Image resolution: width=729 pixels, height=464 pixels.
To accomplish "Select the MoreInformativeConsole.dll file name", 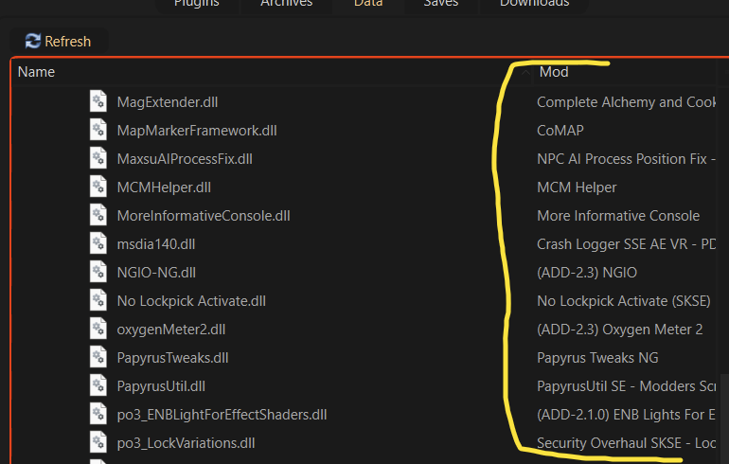I will point(204,215).
